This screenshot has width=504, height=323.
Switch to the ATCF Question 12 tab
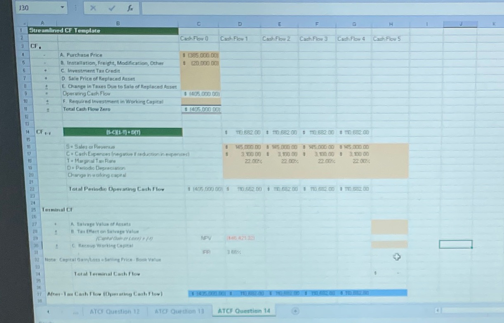pyautogui.click(x=114, y=311)
